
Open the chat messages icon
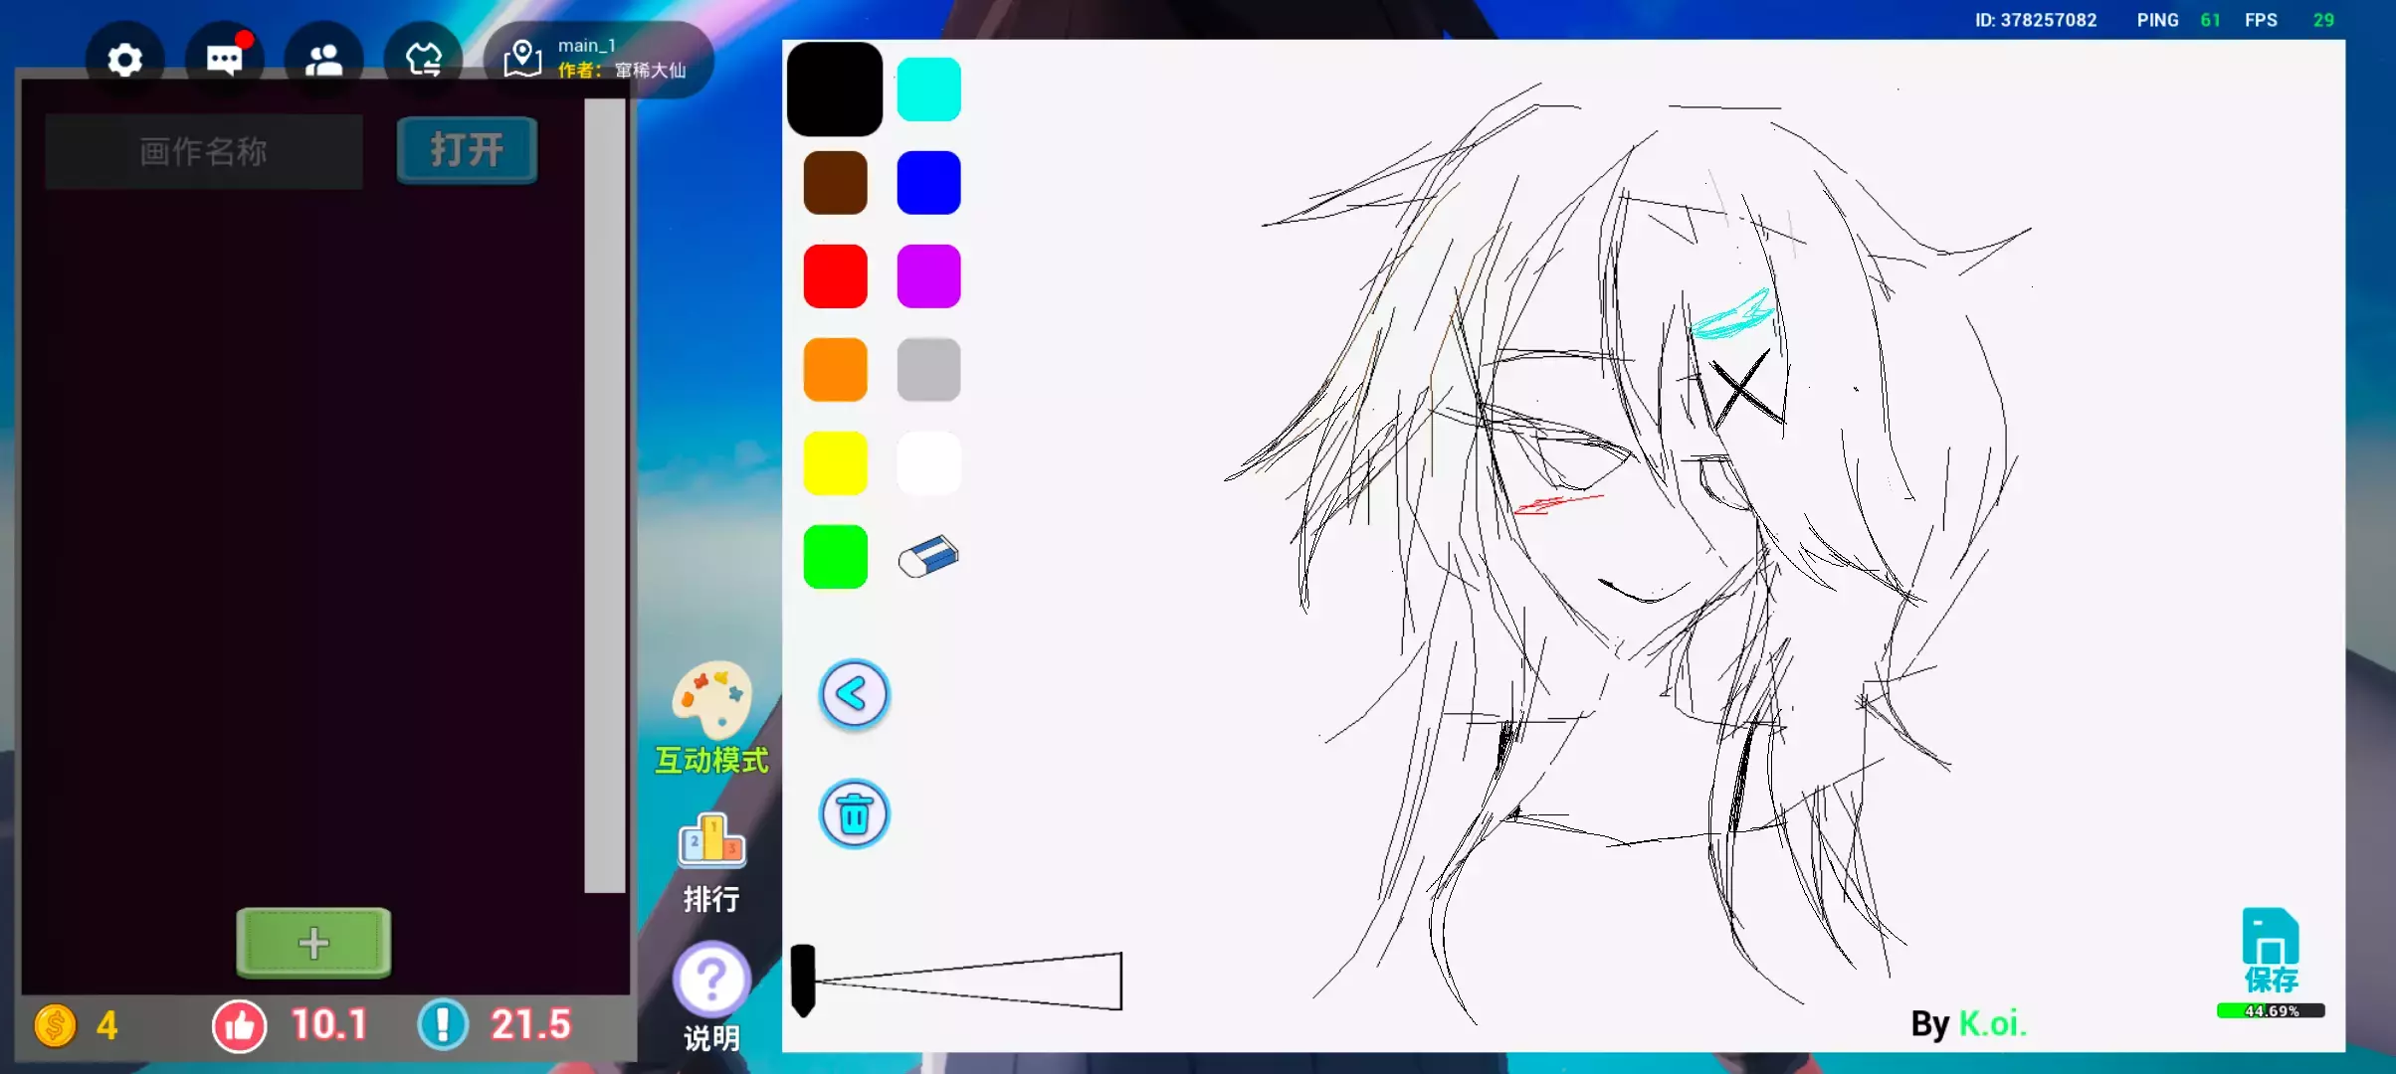pos(224,60)
